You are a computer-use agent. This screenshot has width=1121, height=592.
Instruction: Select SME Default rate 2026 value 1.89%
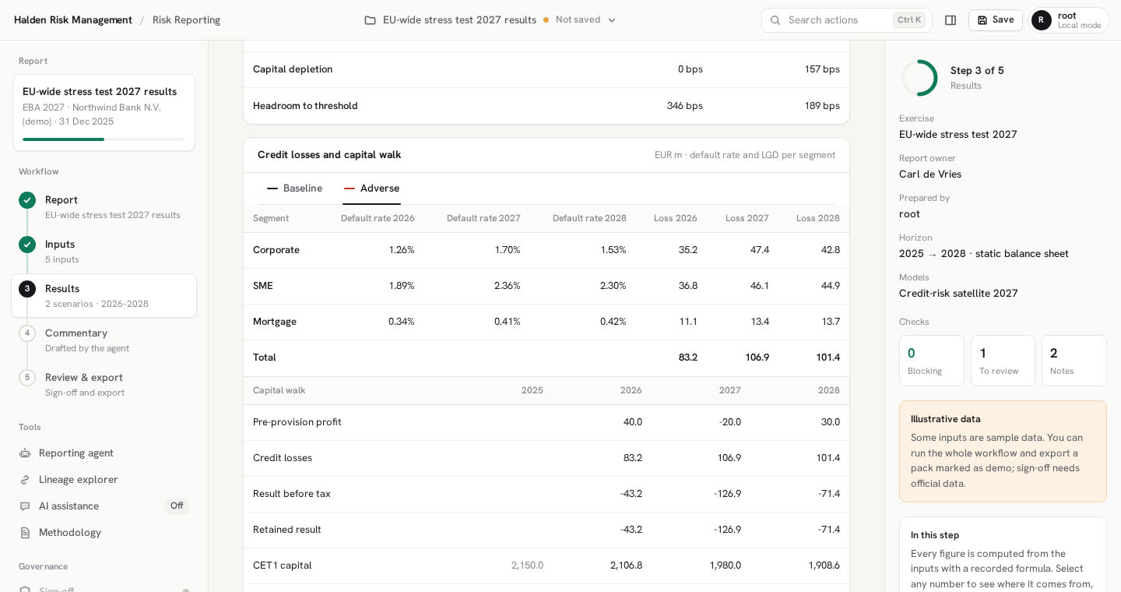click(x=402, y=286)
